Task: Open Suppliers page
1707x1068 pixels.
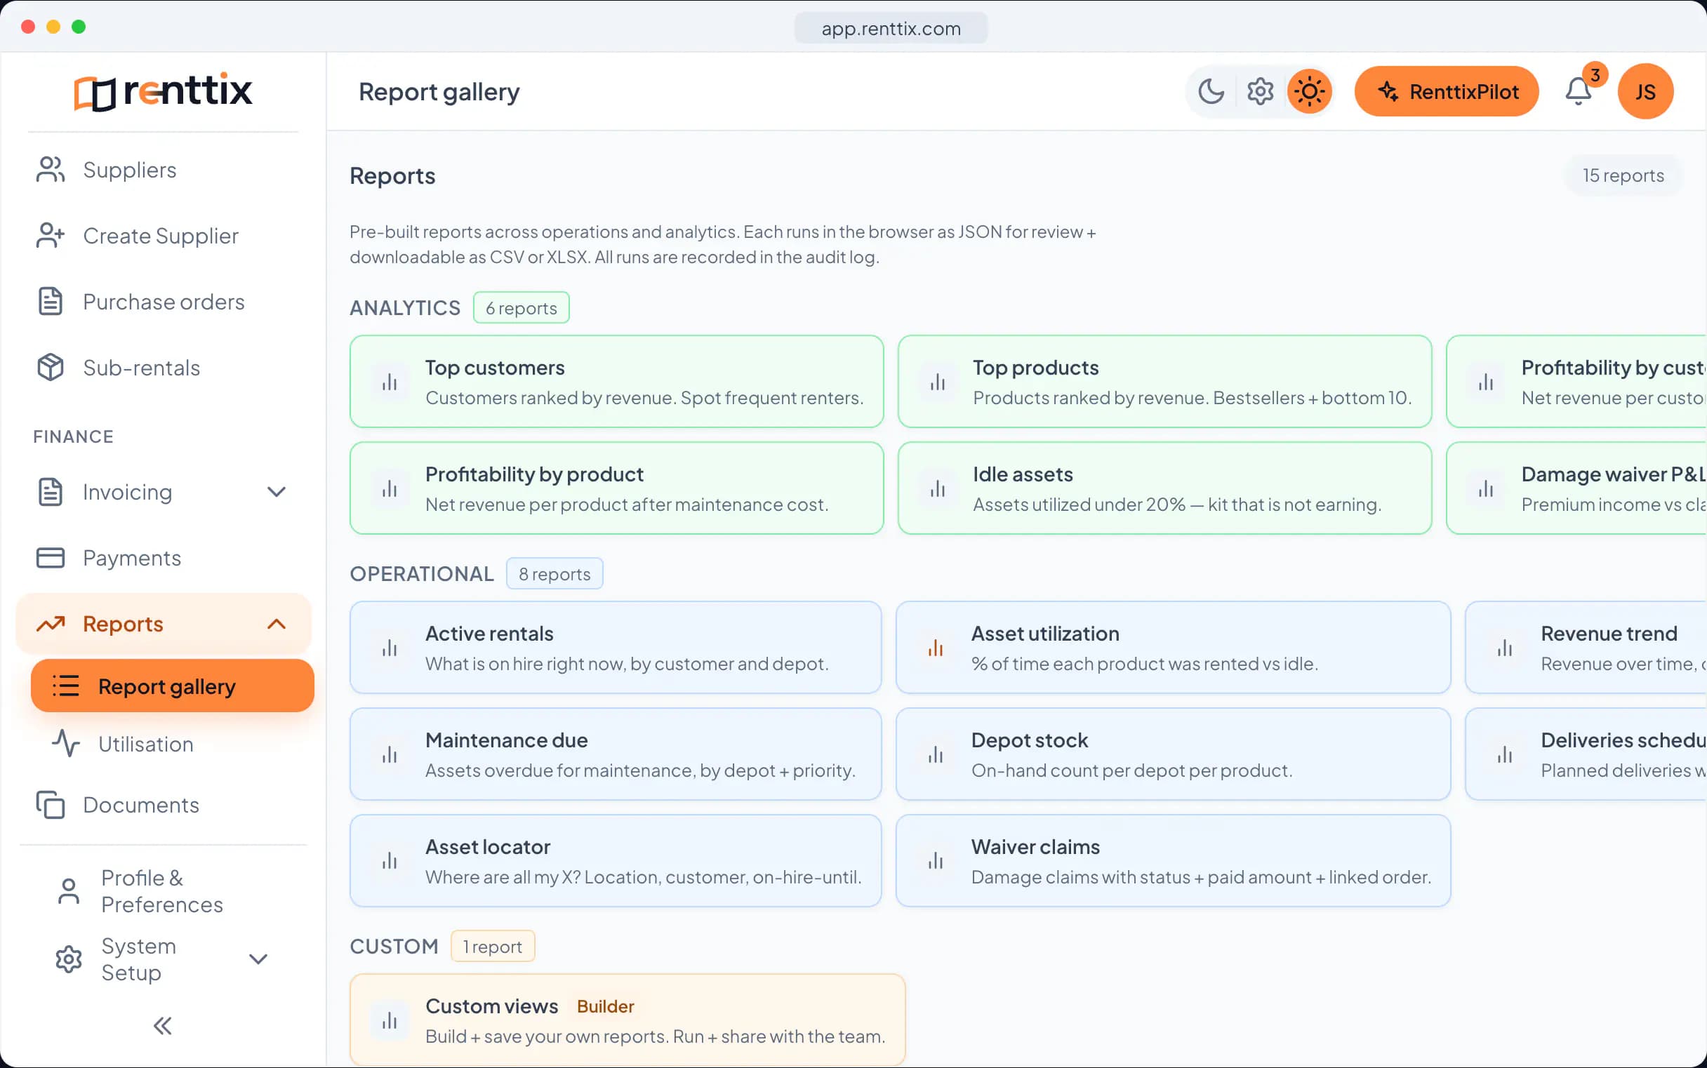Action: [x=164, y=170]
